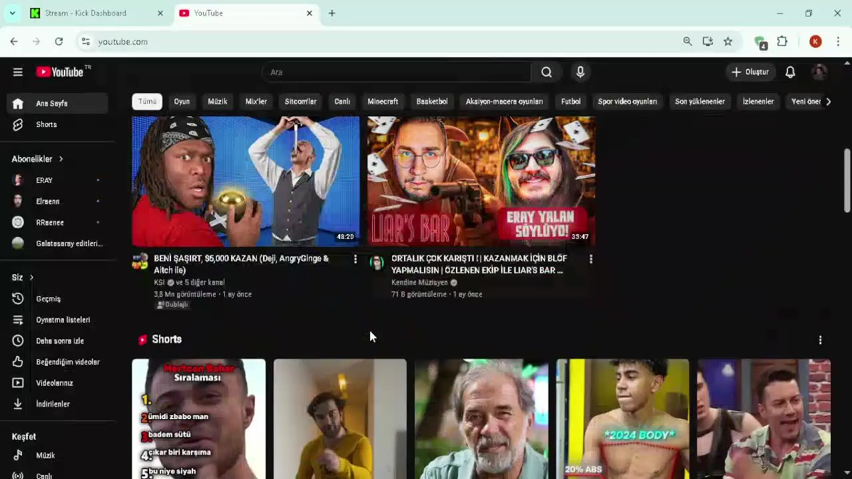Open RRaenee subscription channel

(57, 222)
